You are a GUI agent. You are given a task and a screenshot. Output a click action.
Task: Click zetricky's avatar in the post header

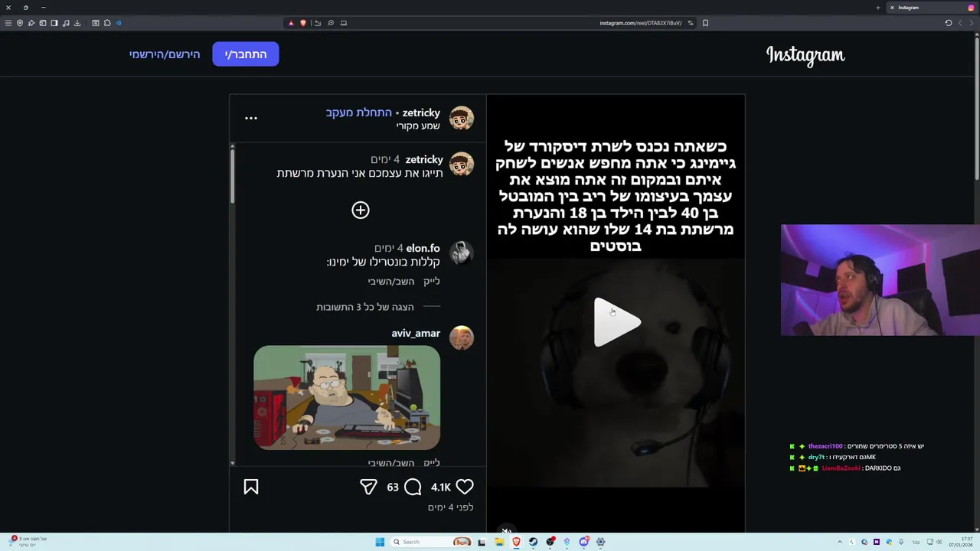click(x=461, y=119)
